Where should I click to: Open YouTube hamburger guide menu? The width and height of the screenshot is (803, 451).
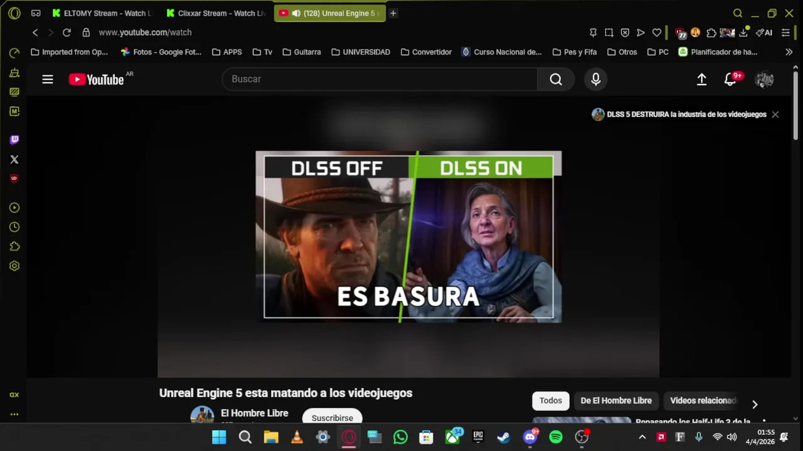(48, 79)
